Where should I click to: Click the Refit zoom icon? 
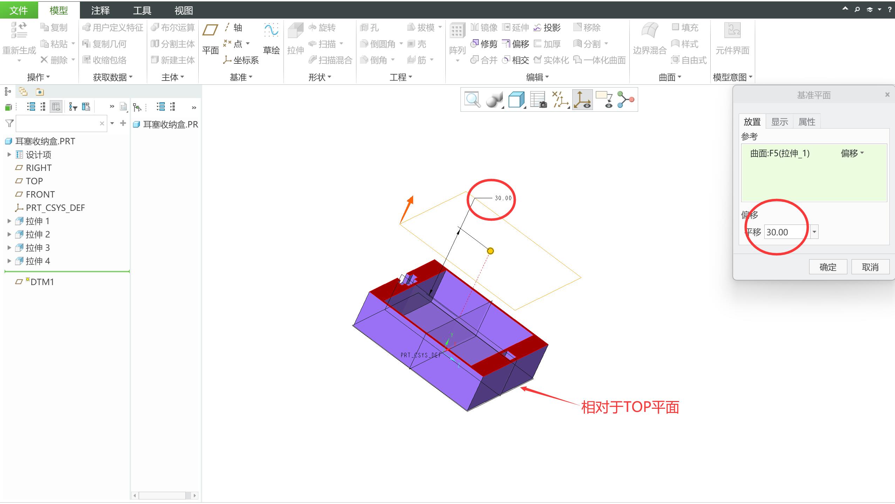(x=472, y=100)
